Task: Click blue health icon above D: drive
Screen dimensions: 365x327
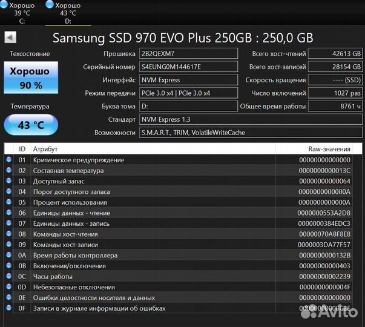Action: [x=50, y=4]
